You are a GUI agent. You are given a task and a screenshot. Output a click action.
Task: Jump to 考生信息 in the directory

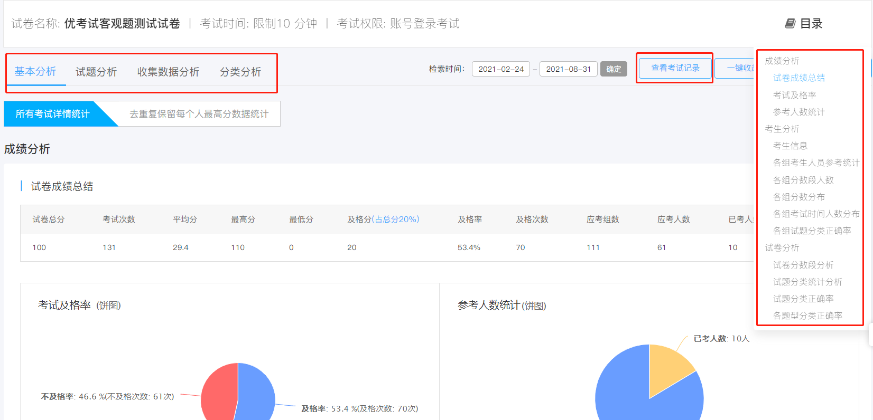tap(791, 146)
